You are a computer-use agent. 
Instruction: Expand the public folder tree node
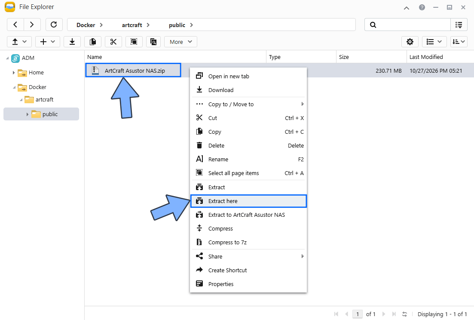[27, 114]
